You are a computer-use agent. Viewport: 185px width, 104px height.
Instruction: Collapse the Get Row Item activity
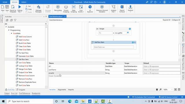(135, 42)
